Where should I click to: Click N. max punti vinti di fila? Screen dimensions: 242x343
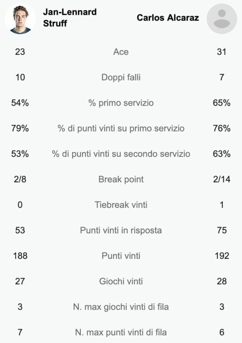coord(121,332)
